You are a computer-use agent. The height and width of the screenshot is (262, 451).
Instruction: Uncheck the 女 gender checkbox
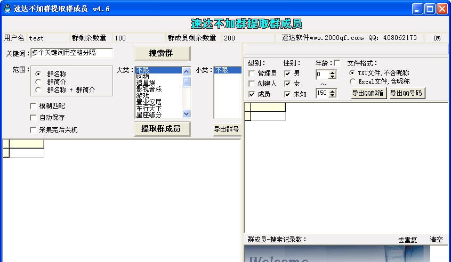point(287,84)
